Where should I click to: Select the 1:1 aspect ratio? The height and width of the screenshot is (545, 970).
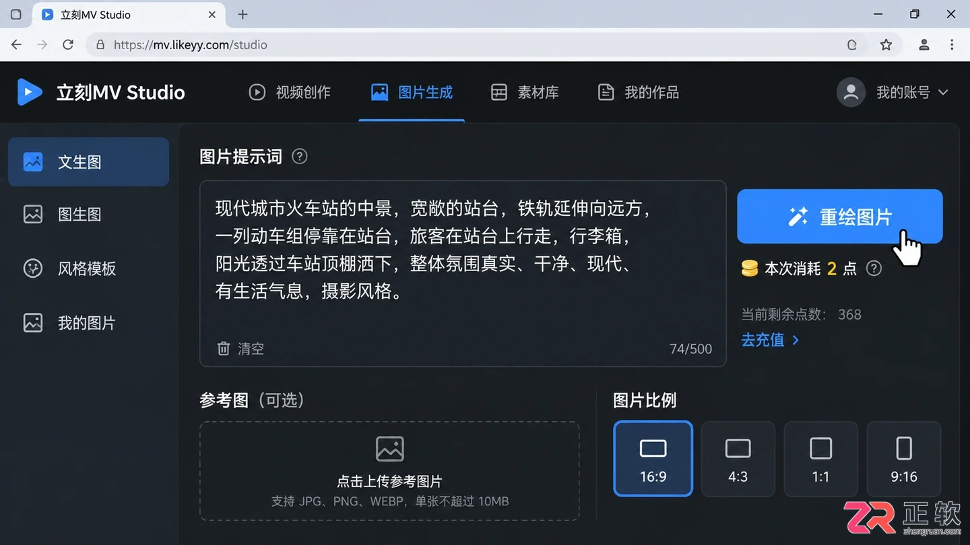click(x=820, y=458)
